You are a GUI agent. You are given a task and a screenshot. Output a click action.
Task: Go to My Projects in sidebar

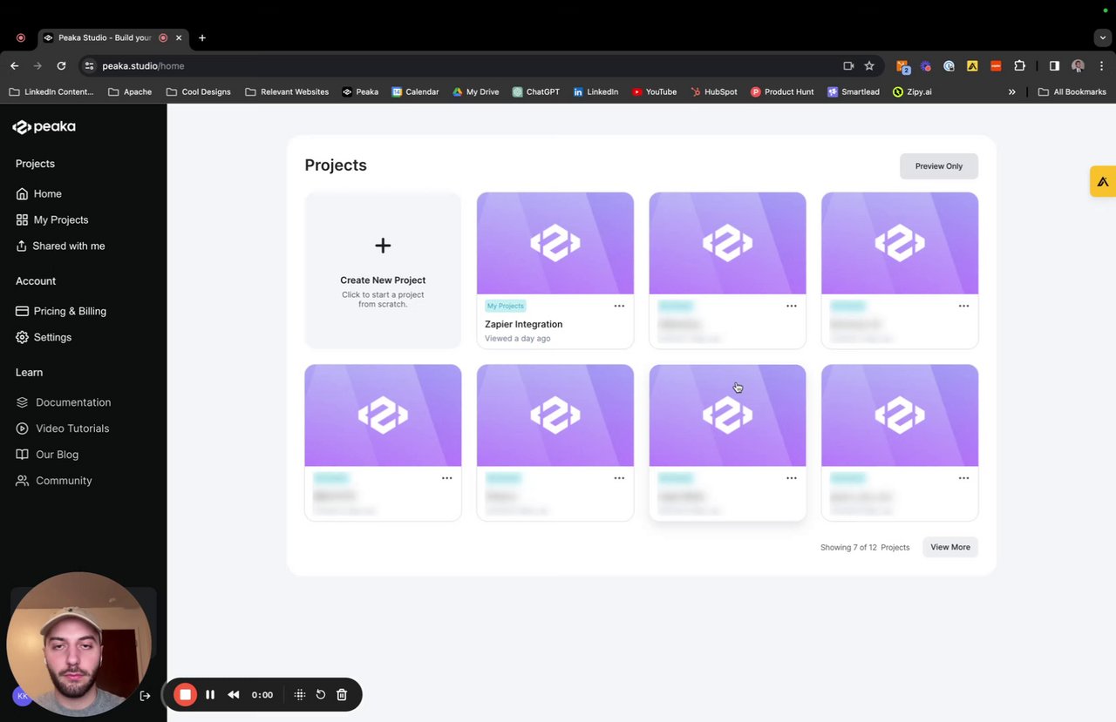coord(52,219)
